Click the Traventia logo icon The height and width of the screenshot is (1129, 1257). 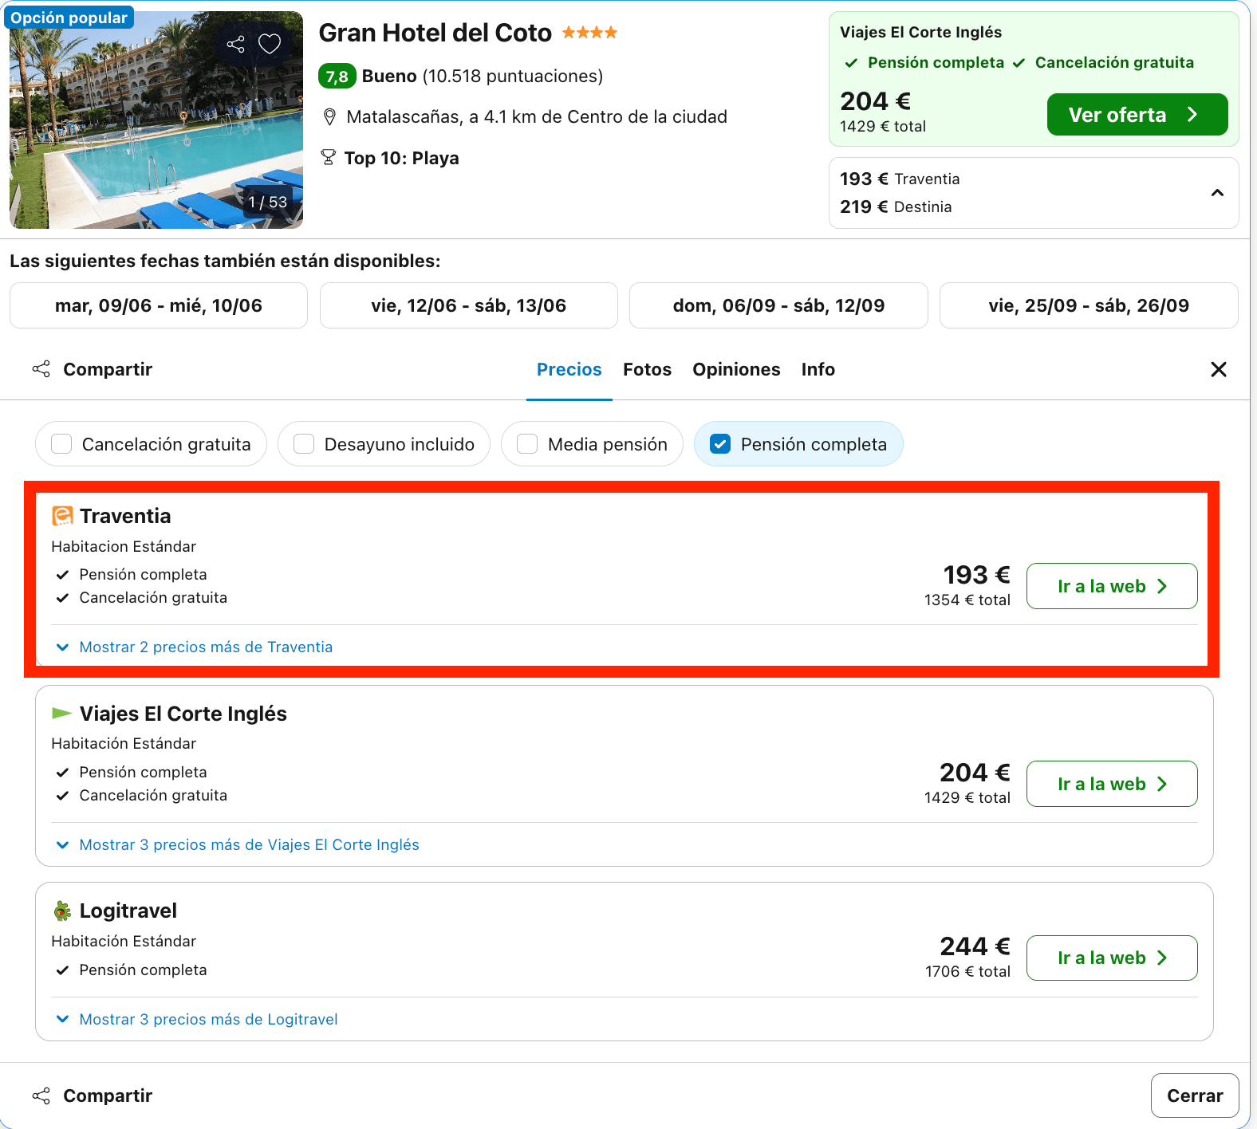[62, 516]
